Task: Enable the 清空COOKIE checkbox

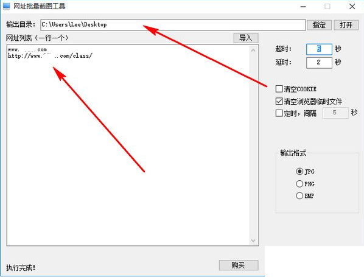Action: [279, 89]
